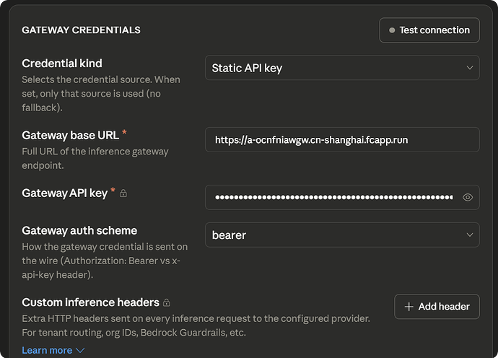Open the Credential kind dropdown

tap(342, 68)
